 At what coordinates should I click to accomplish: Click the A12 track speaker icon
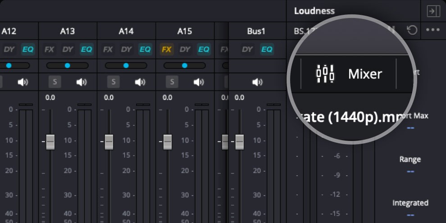coord(23,82)
